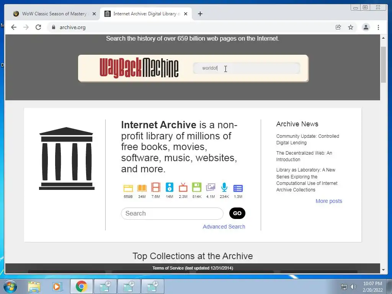
Task: Select the Internet Archive tab
Action: coord(146,14)
